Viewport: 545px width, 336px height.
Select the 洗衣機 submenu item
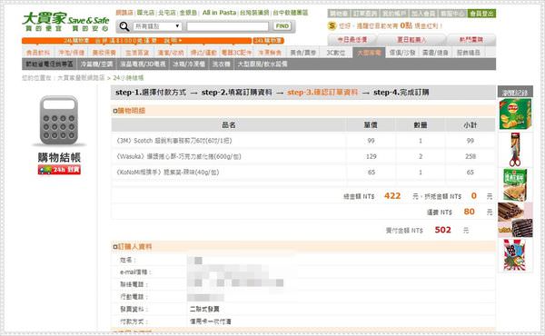coord(221,64)
